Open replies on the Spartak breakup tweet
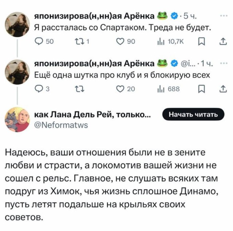This screenshot has width=233, height=231. 44,41
